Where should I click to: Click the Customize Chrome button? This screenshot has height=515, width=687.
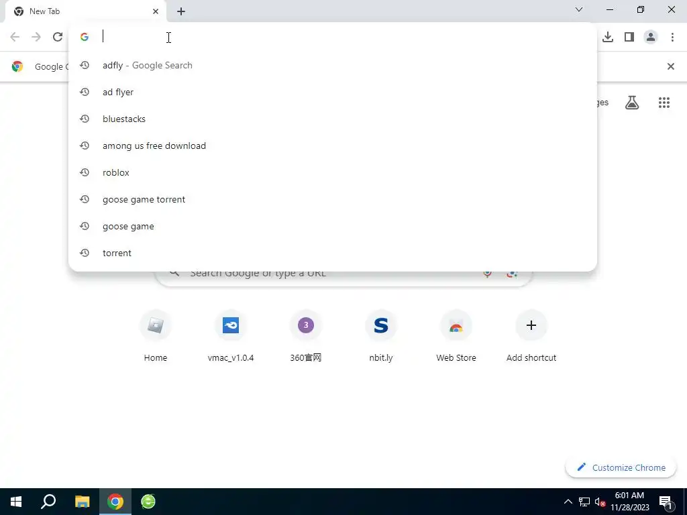(x=621, y=467)
